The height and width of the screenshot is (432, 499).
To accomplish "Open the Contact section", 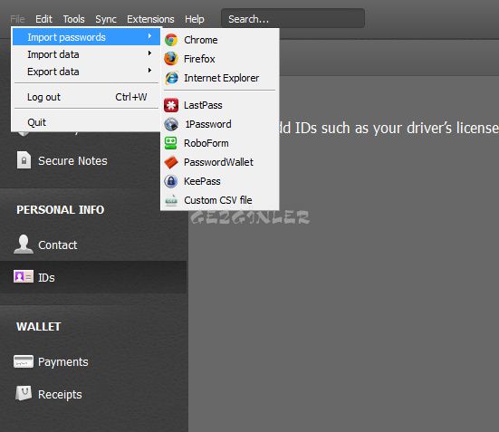I will [x=94, y=245].
